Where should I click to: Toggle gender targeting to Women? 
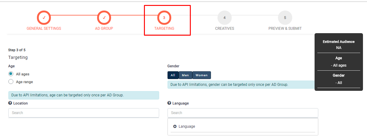(201, 75)
